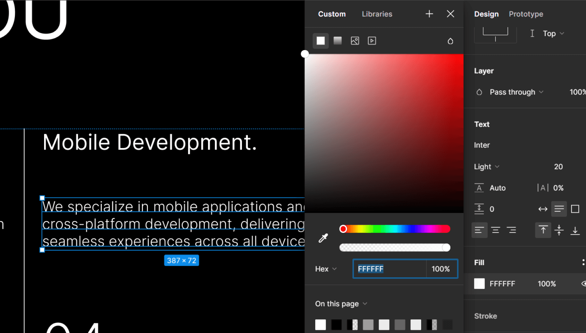586x333 pixels.
Task: Switch to the Libraries tab
Action: (377, 14)
